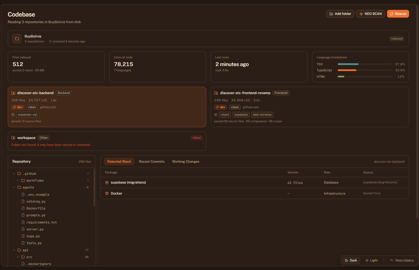This screenshot has width=419, height=270.
Task: Click the Other label on workspace card
Action: pos(44,138)
